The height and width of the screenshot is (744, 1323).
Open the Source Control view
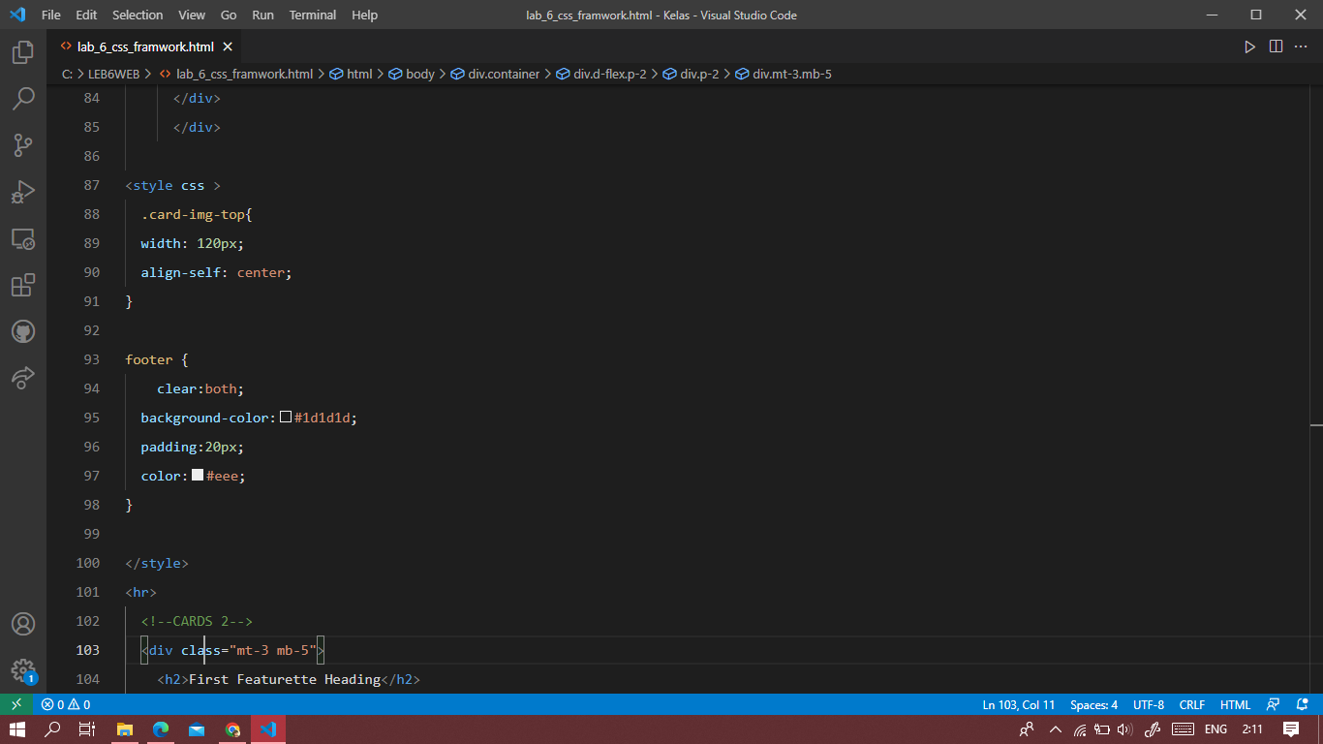click(23, 144)
